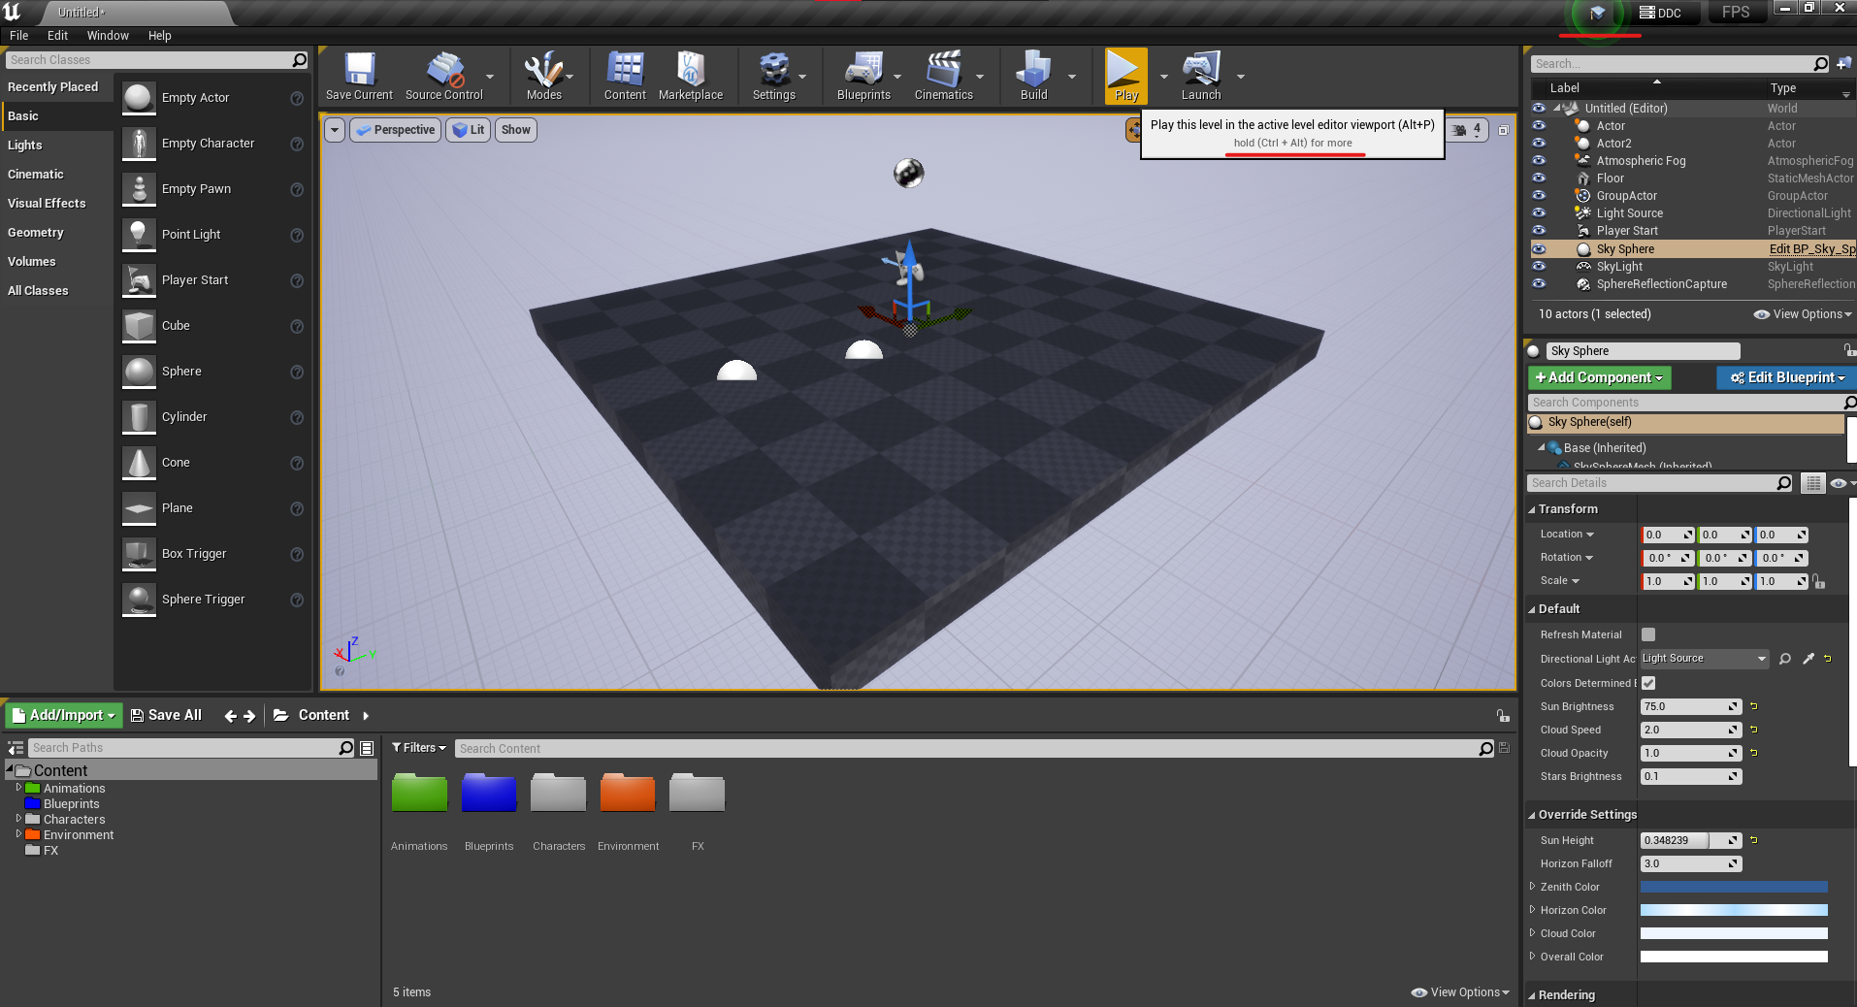
Task: Open the Horizon Color swatch
Action: click(x=1734, y=910)
